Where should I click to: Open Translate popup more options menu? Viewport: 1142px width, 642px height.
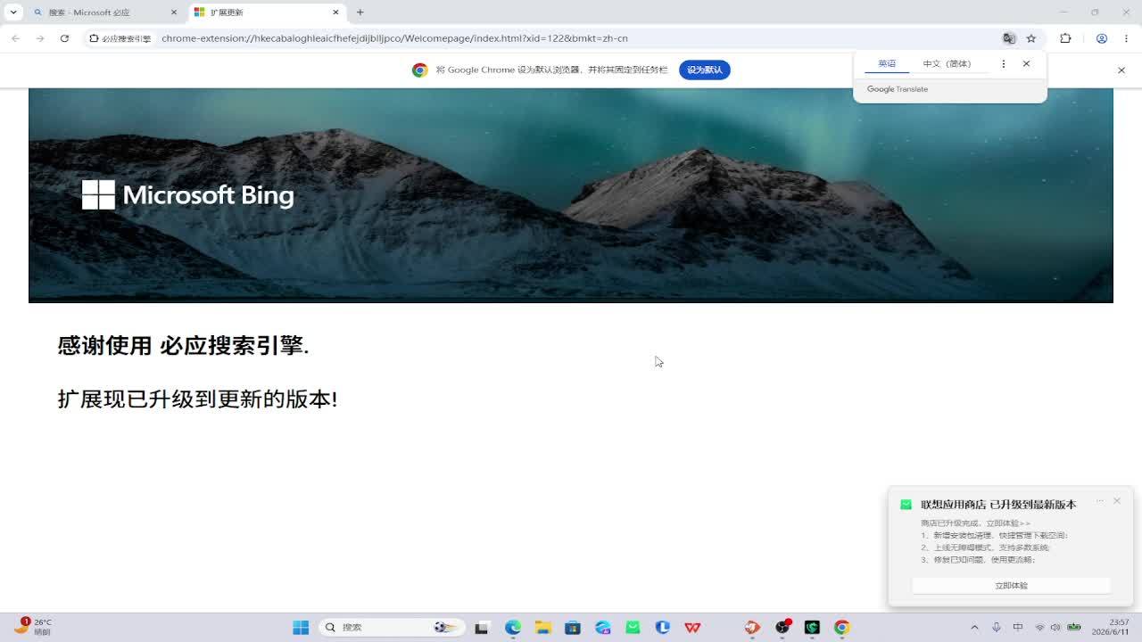tap(1004, 63)
